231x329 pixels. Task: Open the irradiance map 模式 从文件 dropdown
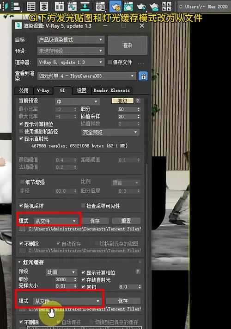point(55,221)
